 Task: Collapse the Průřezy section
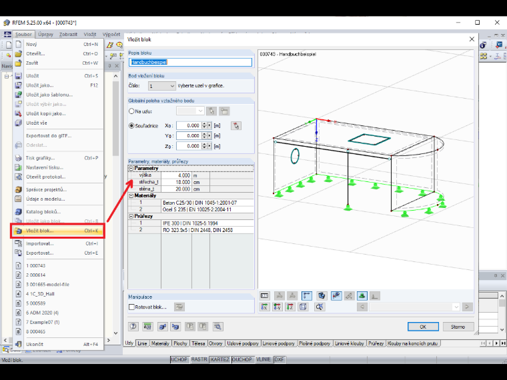[x=131, y=216]
